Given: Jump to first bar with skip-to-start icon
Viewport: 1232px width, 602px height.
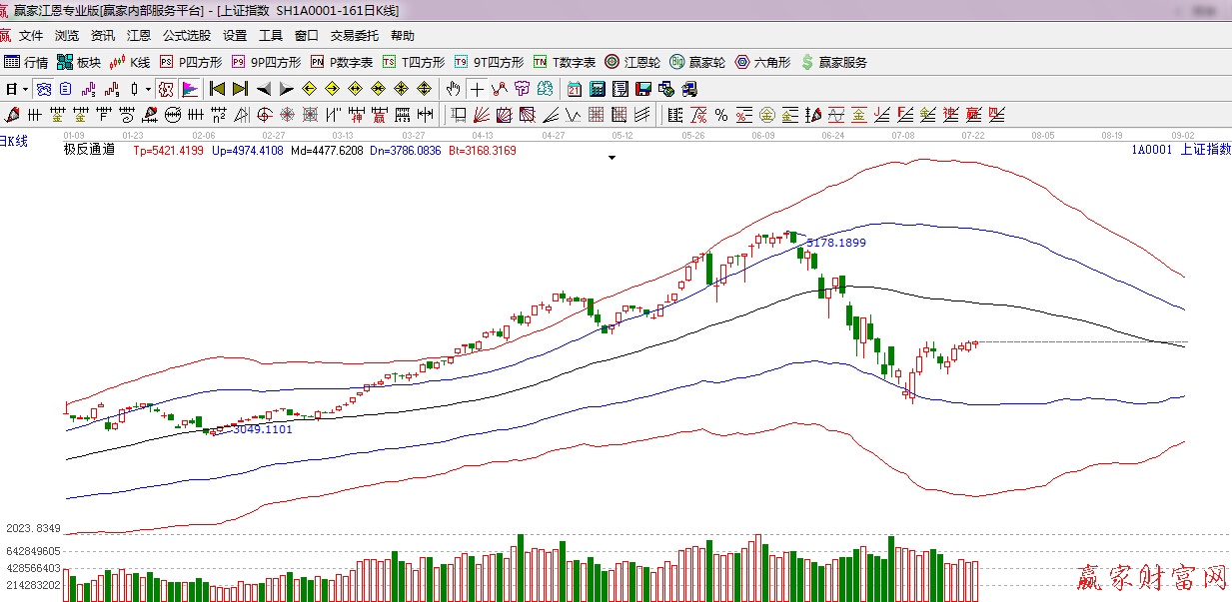Looking at the screenshot, I should pyautogui.click(x=216, y=89).
